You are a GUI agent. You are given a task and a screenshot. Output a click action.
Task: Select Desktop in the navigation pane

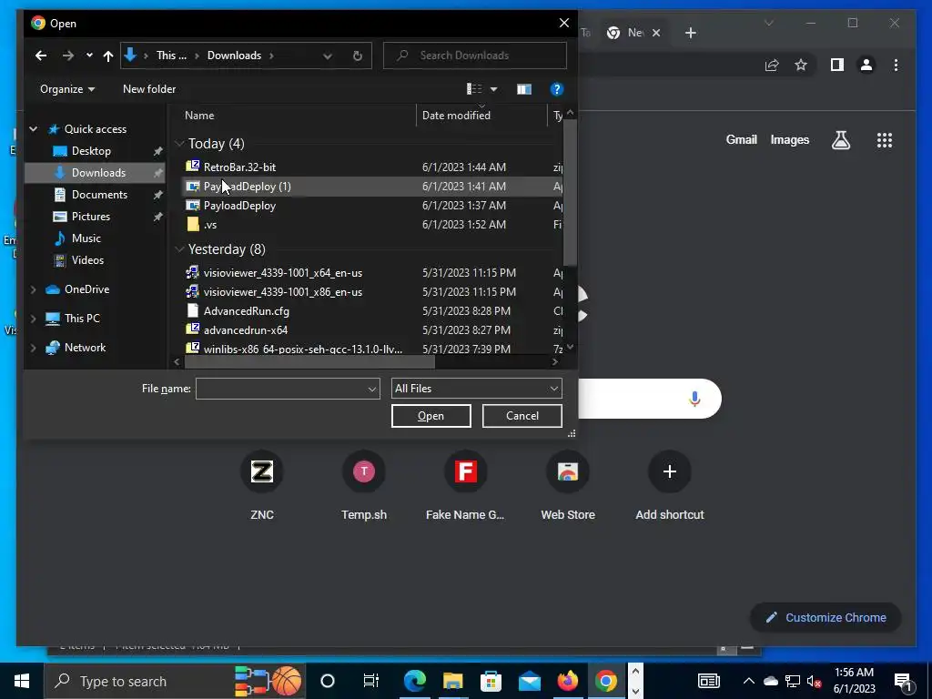click(91, 151)
